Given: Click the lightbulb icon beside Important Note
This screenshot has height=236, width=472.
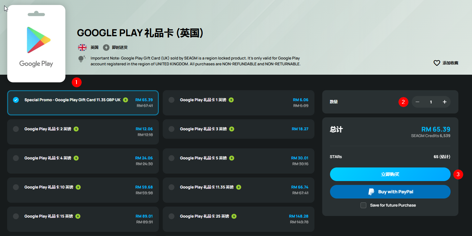Looking at the screenshot, I should coord(82,59).
